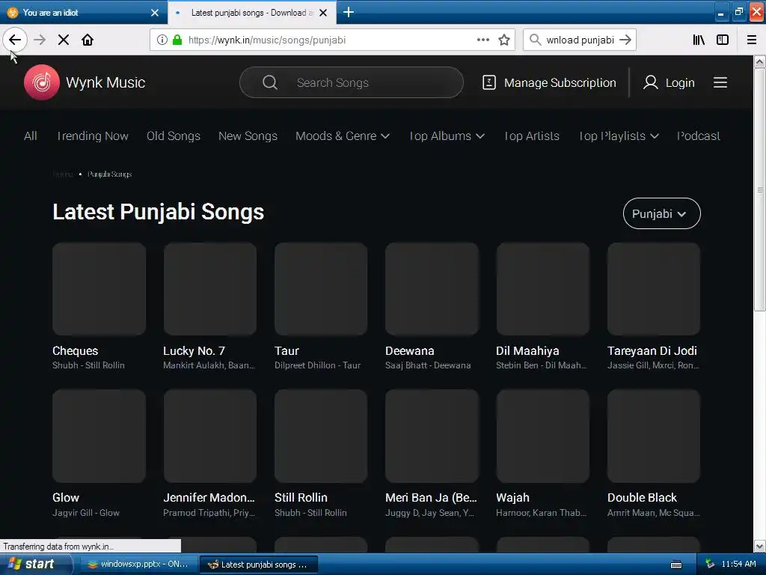Open the Deewana song title
The height and width of the screenshot is (575, 766).
click(x=409, y=350)
